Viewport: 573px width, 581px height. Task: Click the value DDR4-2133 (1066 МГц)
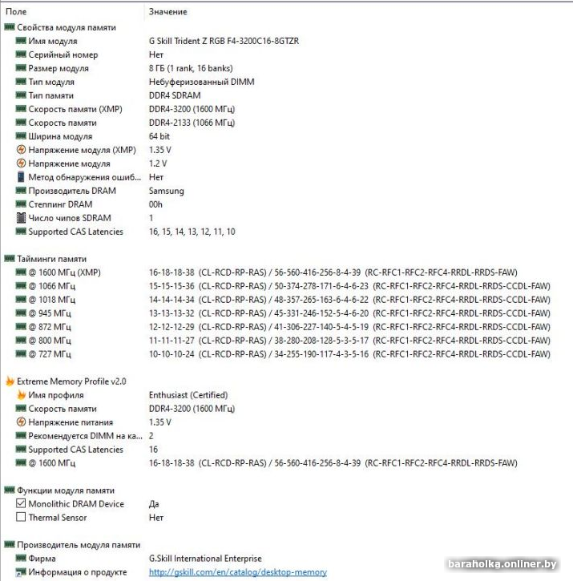[192, 123]
